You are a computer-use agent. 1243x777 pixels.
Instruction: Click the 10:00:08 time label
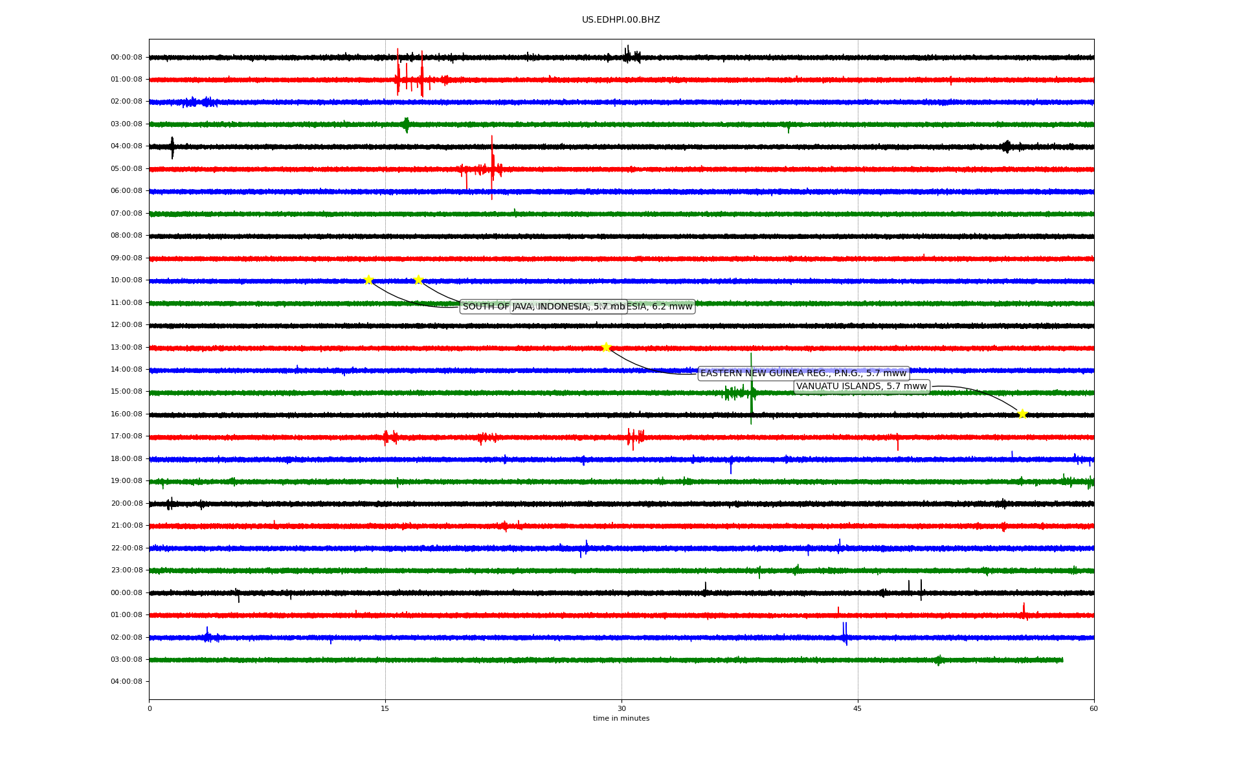126,280
